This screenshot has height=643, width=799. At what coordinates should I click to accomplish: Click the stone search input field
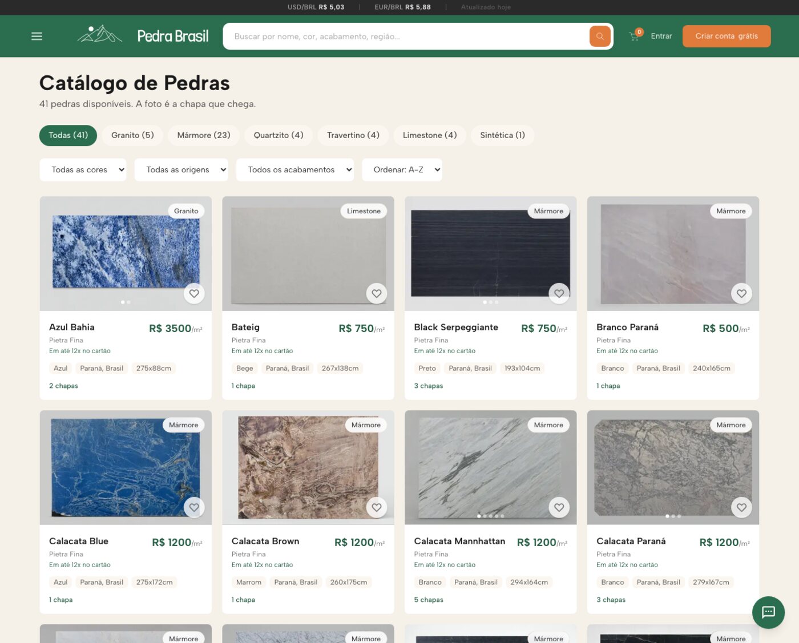coord(406,37)
